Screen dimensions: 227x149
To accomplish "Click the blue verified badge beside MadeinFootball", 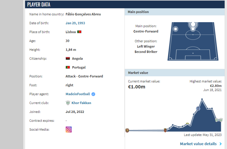I will tap(93, 94).
